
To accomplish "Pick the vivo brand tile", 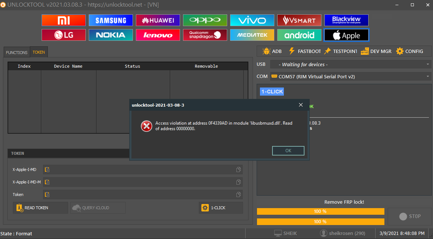I will [x=252, y=20].
